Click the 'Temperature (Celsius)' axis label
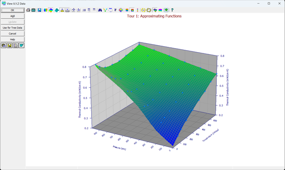This screenshot has height=170, width=285. [210, 135]
